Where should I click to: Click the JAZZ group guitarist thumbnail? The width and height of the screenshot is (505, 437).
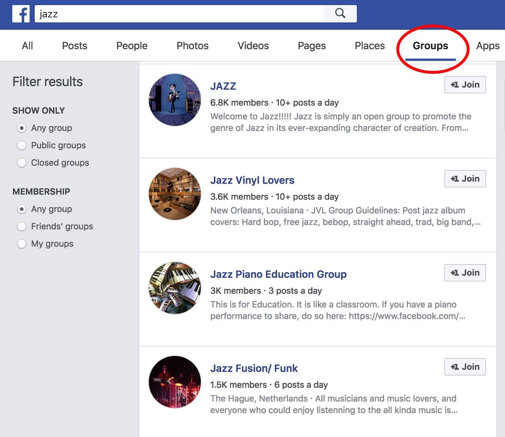pyautogui.click(x=175, y=100)
